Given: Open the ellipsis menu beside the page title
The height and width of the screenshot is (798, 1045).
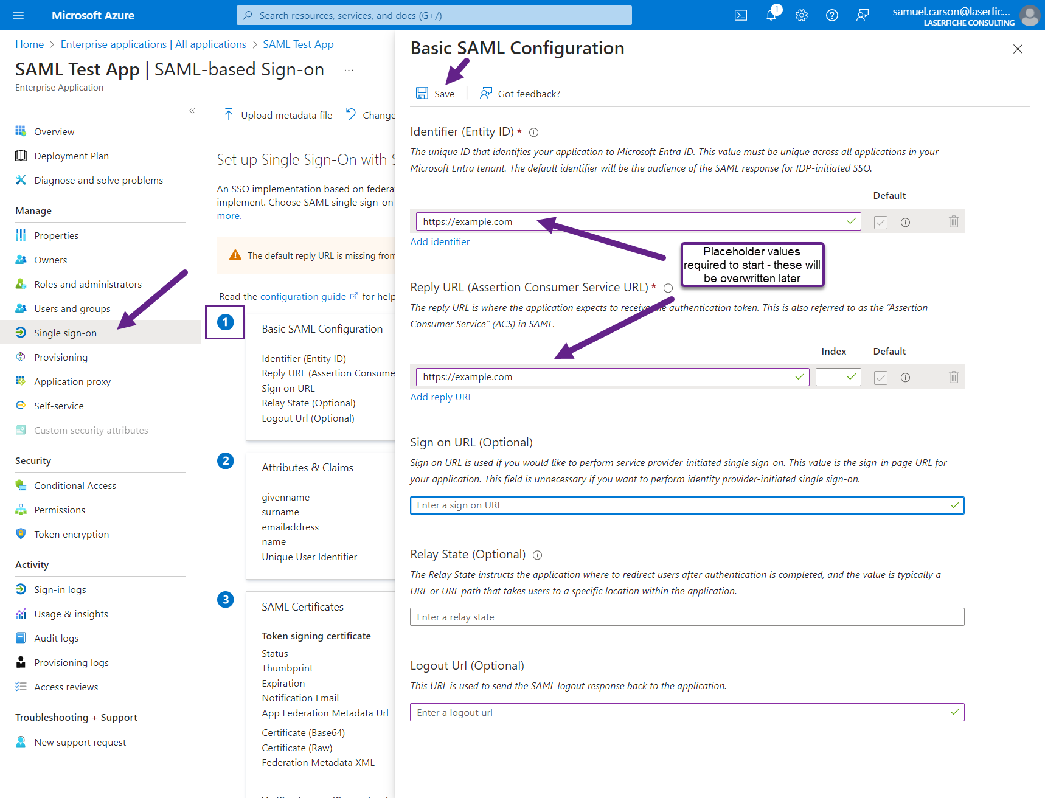Looking at the screenshot, I should [349, 70].
